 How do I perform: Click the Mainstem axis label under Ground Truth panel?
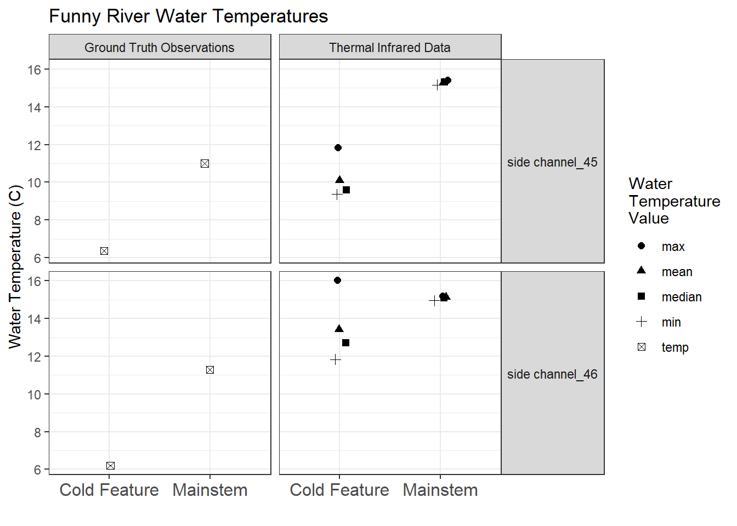point(210,490)
